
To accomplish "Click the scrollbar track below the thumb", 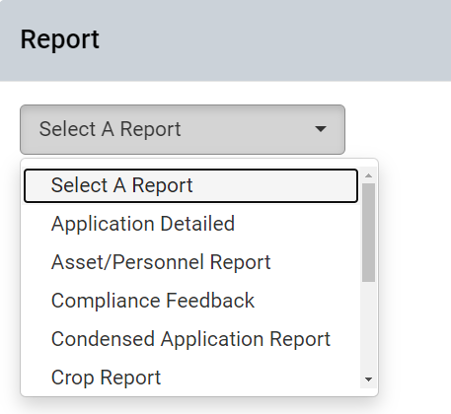I will point(368,326).
